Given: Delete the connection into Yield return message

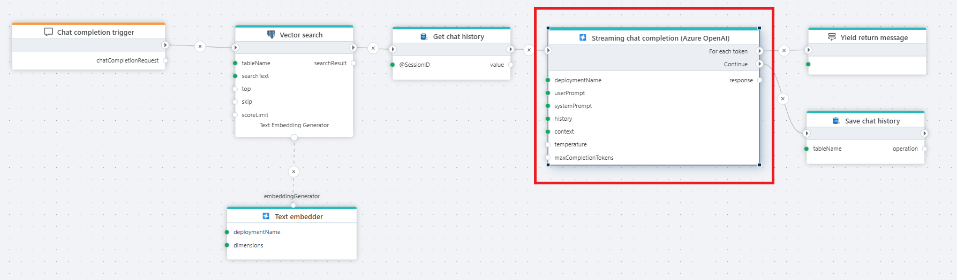Looking at the screenshot, I should pos(784,51).
